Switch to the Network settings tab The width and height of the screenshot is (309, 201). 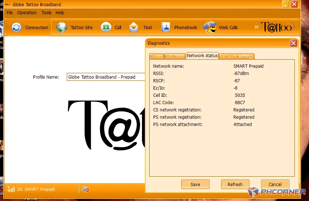pos(237,56)
